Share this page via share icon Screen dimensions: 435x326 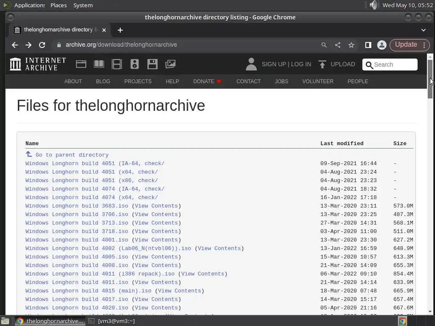click(338, 45)
